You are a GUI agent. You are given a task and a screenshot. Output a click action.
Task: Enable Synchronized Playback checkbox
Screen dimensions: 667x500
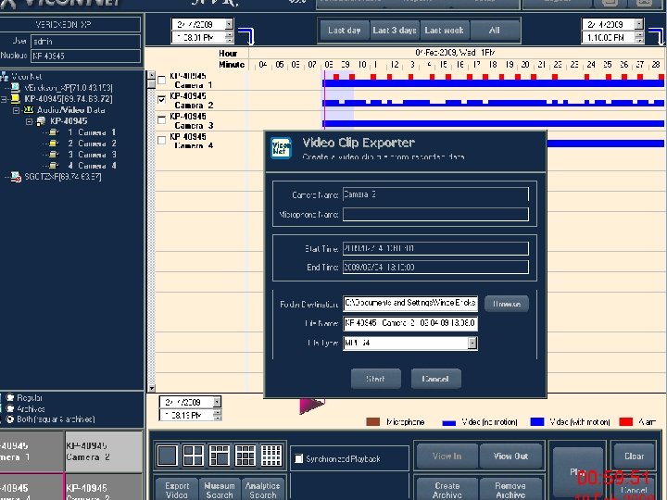(x=299, y=458)
